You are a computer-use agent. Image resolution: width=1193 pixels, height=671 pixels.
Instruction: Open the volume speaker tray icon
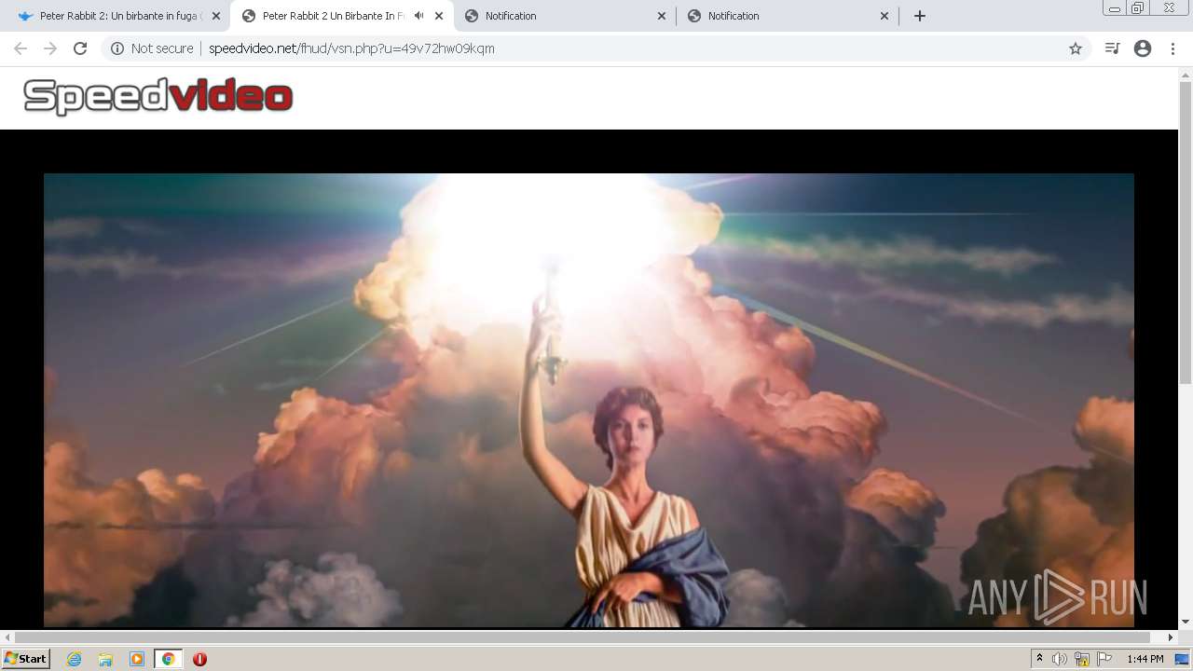1060,659
